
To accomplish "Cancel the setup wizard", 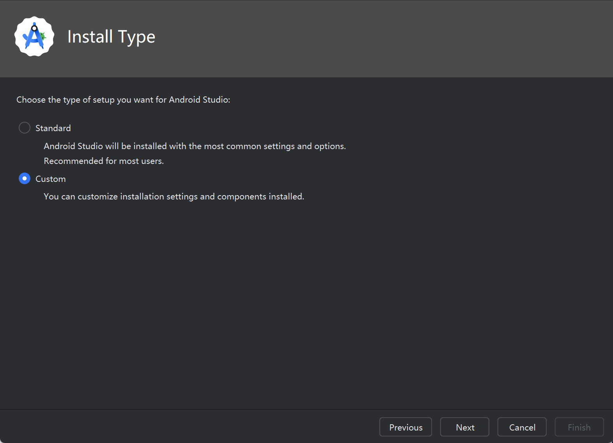I will [x=522, y=427].
